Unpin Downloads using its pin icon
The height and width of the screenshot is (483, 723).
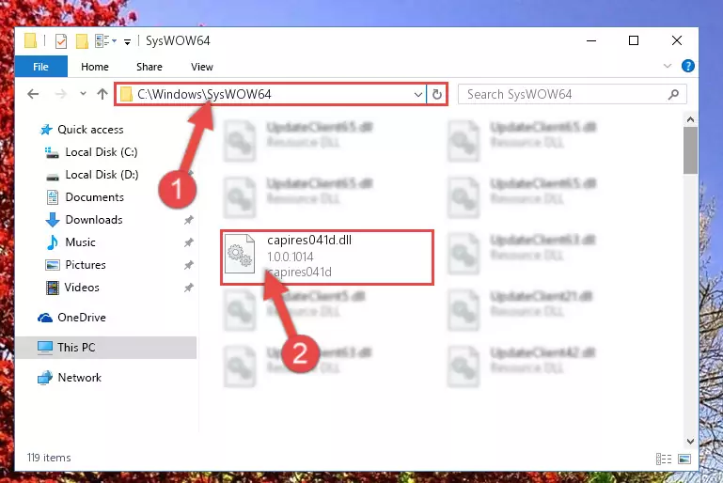point(189,220)
